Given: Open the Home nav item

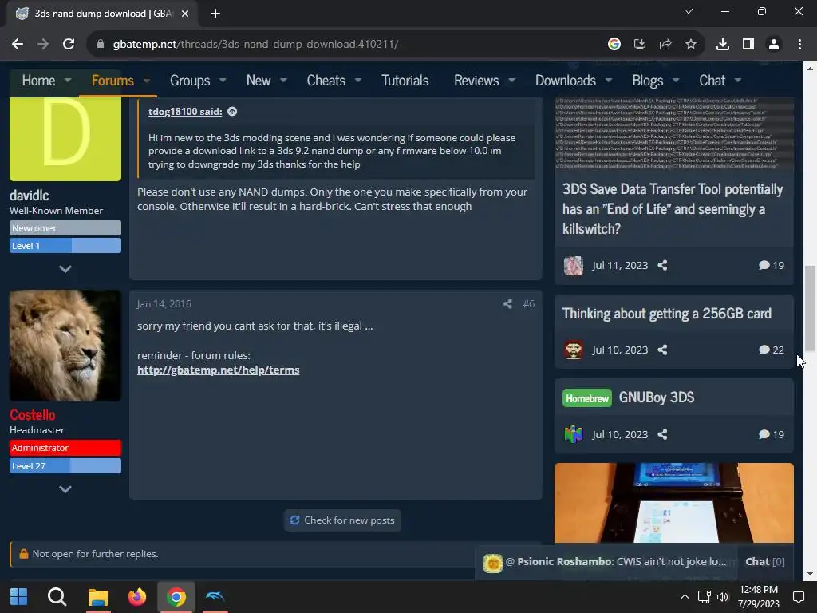Looking at the screenshot, I should [x=38, y=81].
